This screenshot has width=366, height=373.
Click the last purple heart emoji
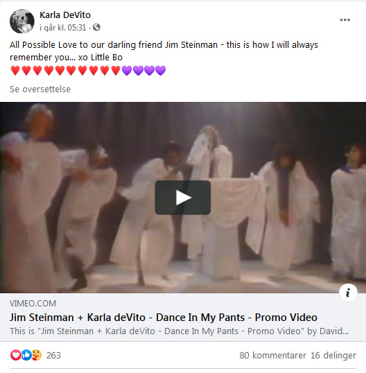pyautogui.click(x=161, y=71)
